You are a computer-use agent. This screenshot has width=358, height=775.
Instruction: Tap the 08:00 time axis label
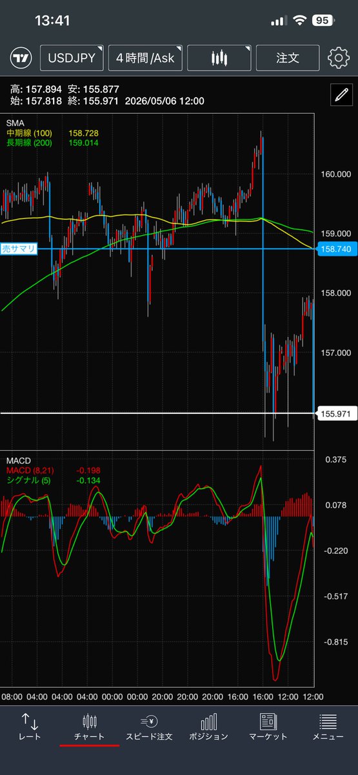point(12,697)
